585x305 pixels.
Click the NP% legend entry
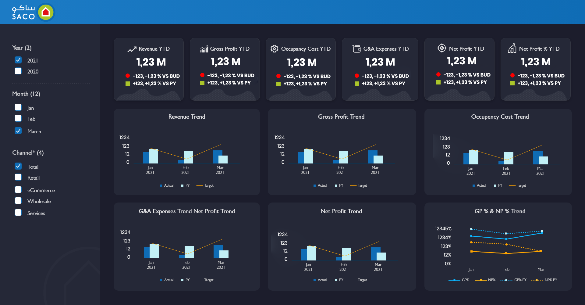click(x=485, y=280)
